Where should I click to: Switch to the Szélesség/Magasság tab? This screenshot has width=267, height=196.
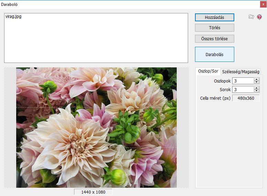point(240,72)
